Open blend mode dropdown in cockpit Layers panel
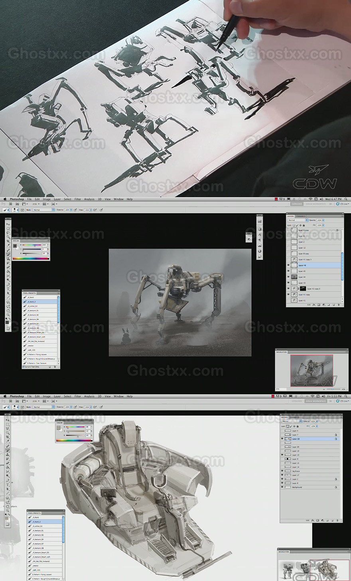This screenshot has height=581, width=351. (x=292, y=421)
